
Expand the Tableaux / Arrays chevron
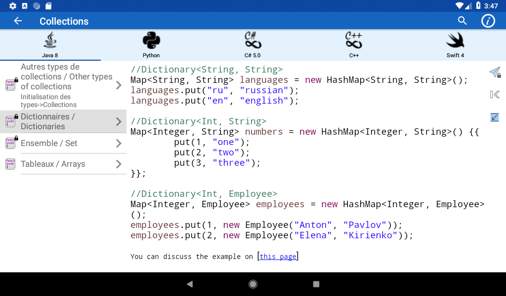[x=119, y=164]
